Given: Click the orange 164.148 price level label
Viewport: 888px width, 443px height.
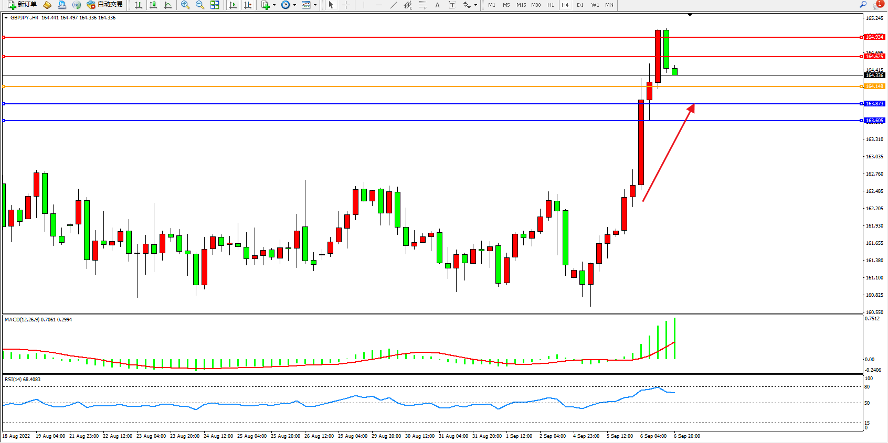Looking at the screenshot, I should point(874,87).
